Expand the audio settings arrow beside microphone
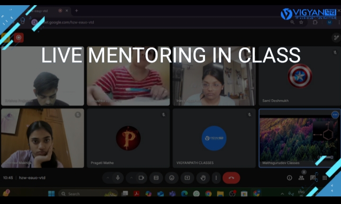Viewport: 341px width, 204px height. click(108, 178)
